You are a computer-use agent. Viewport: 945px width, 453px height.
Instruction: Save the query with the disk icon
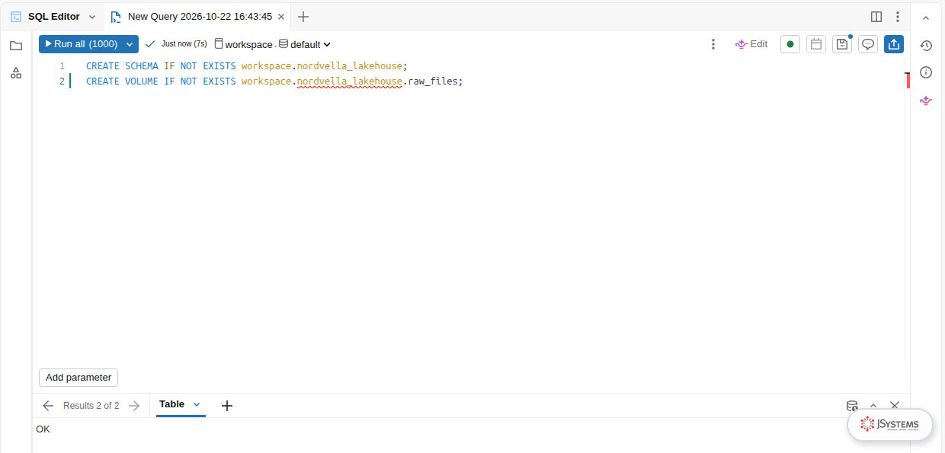coord(842,44)
